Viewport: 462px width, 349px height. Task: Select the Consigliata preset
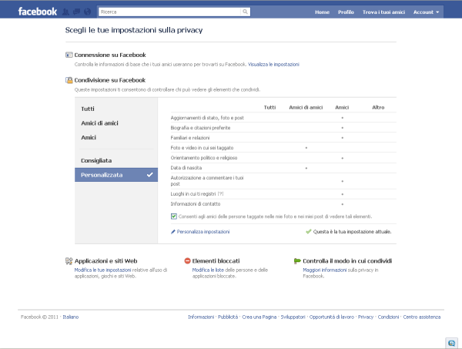(116, 161)
